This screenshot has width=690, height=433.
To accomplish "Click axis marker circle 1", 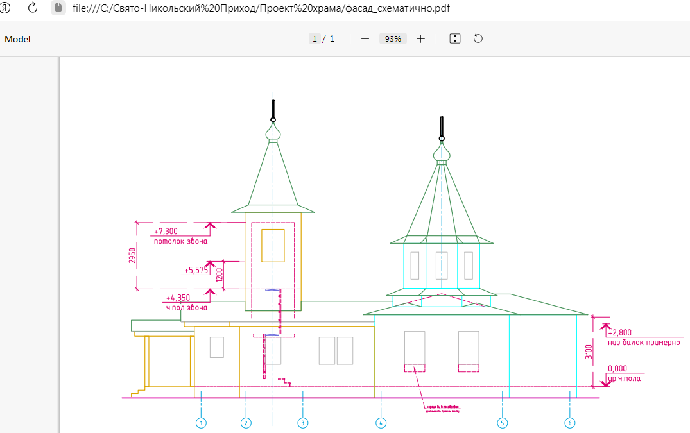I will (x=201, y=423).
